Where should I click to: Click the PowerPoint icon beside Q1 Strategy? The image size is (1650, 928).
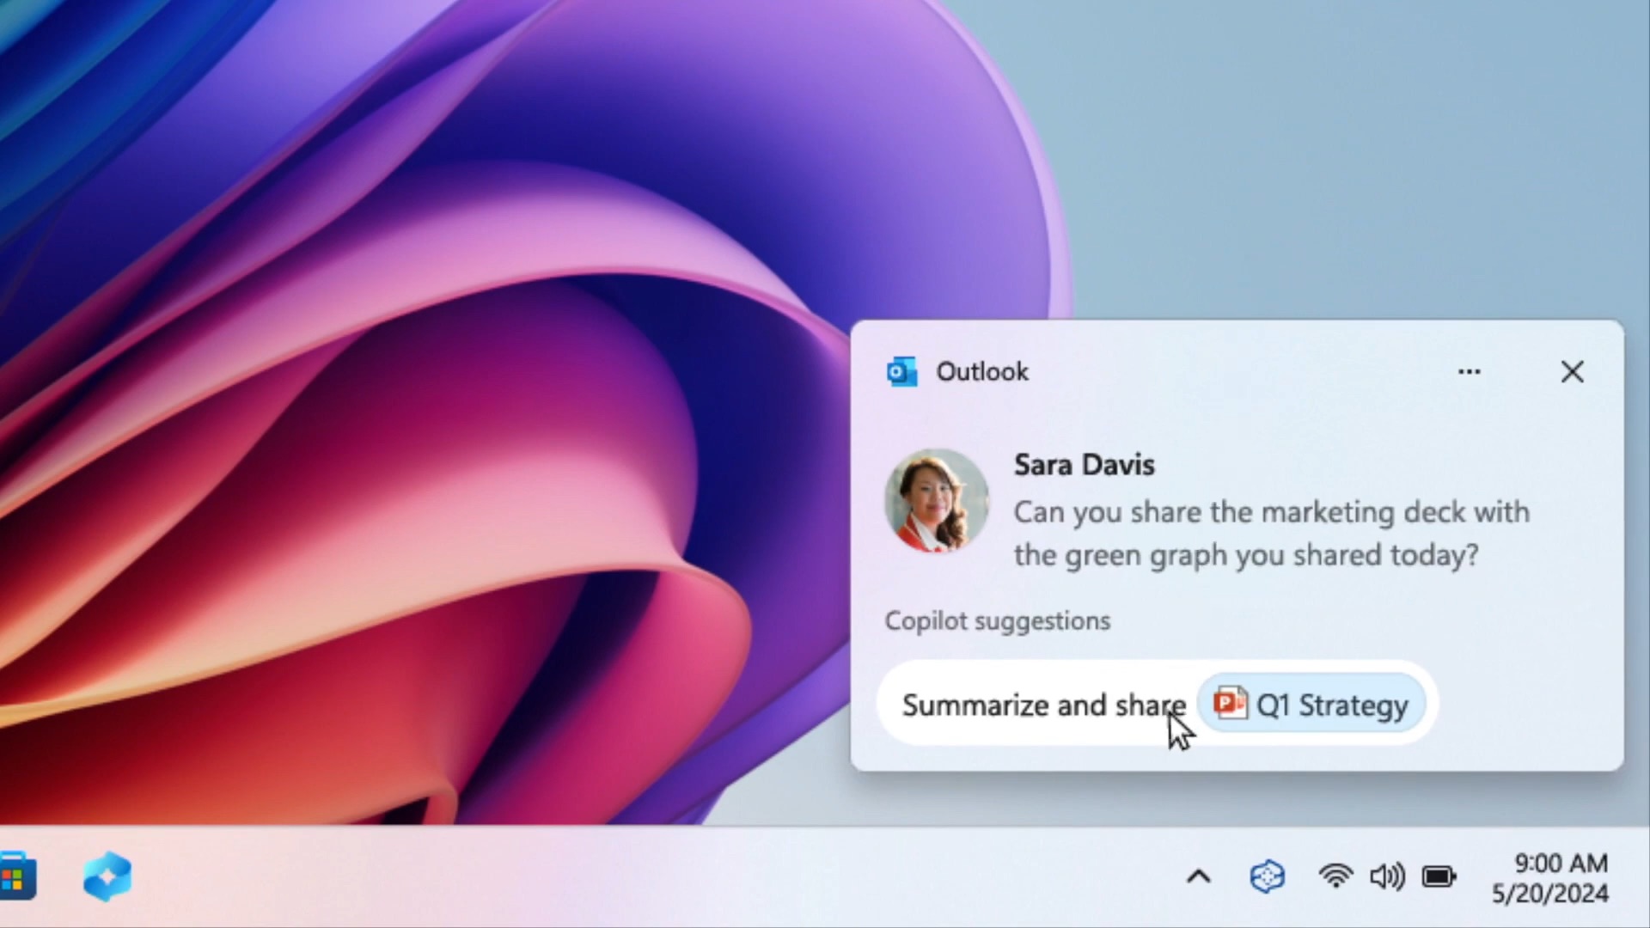[x=1230, y=704]
